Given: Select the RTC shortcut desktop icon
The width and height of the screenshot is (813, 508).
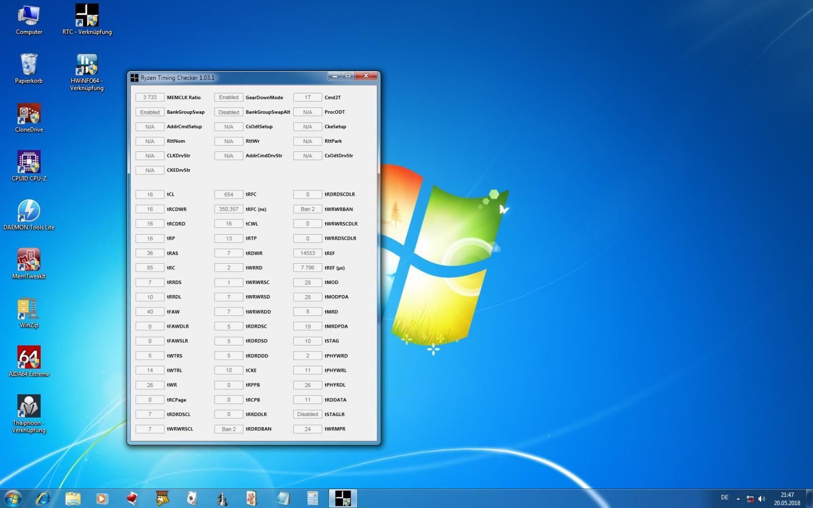Looking at the screenshot, I should (87, 16).
